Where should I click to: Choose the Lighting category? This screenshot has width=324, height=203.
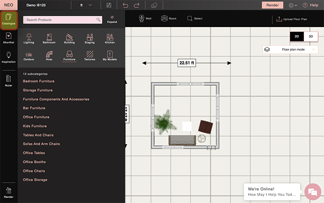click(29, 39)
